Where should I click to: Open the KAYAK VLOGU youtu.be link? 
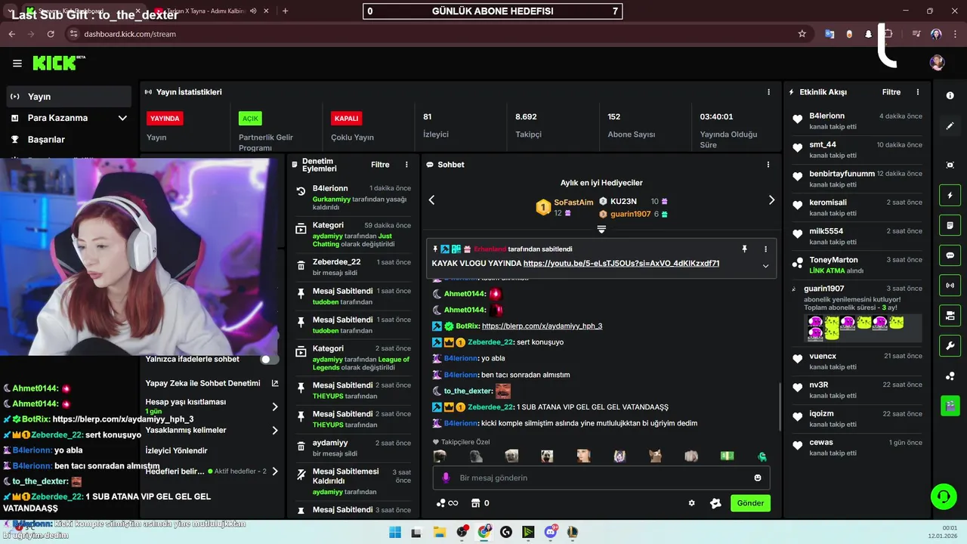(x=621, y=264)
